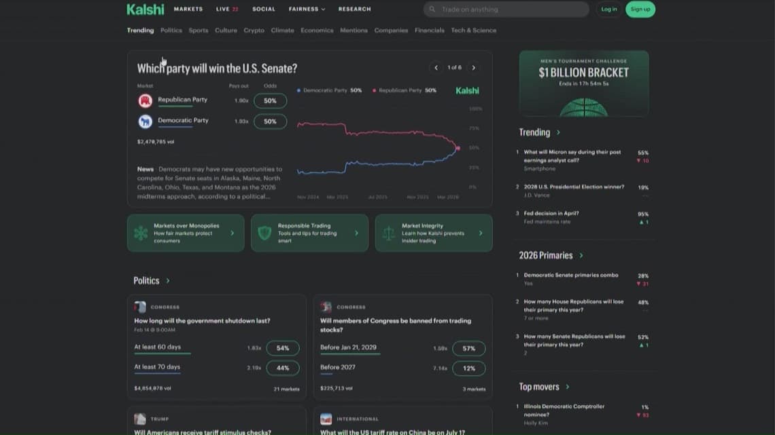Click the government shutdown Congress thumbnail icon

coord(140,307)
